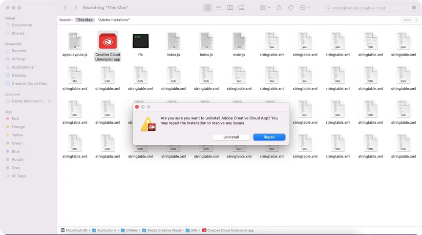This screenshot has height=235, width=422.
Task: Go back with the left chevron
Action: coord(65,8)
